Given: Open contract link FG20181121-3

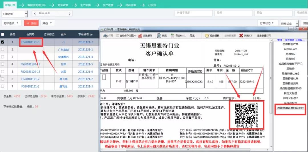Looking at the screenshot, I should tap(31, 42).
